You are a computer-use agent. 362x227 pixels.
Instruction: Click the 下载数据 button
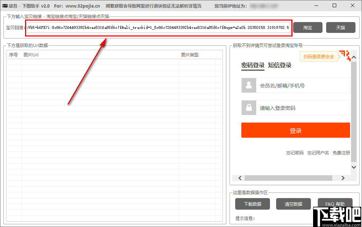[x=252, y=204]
